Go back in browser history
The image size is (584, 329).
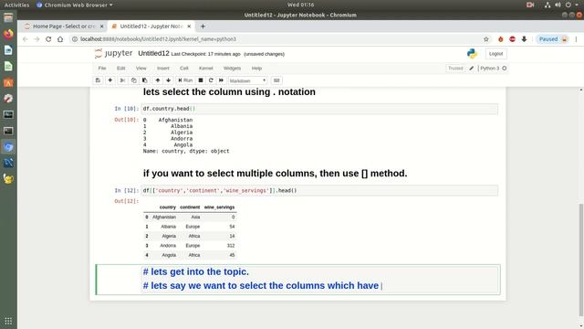26,39
